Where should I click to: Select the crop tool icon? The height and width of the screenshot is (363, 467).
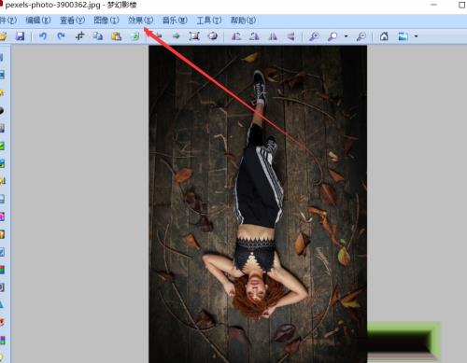(79, 36)
